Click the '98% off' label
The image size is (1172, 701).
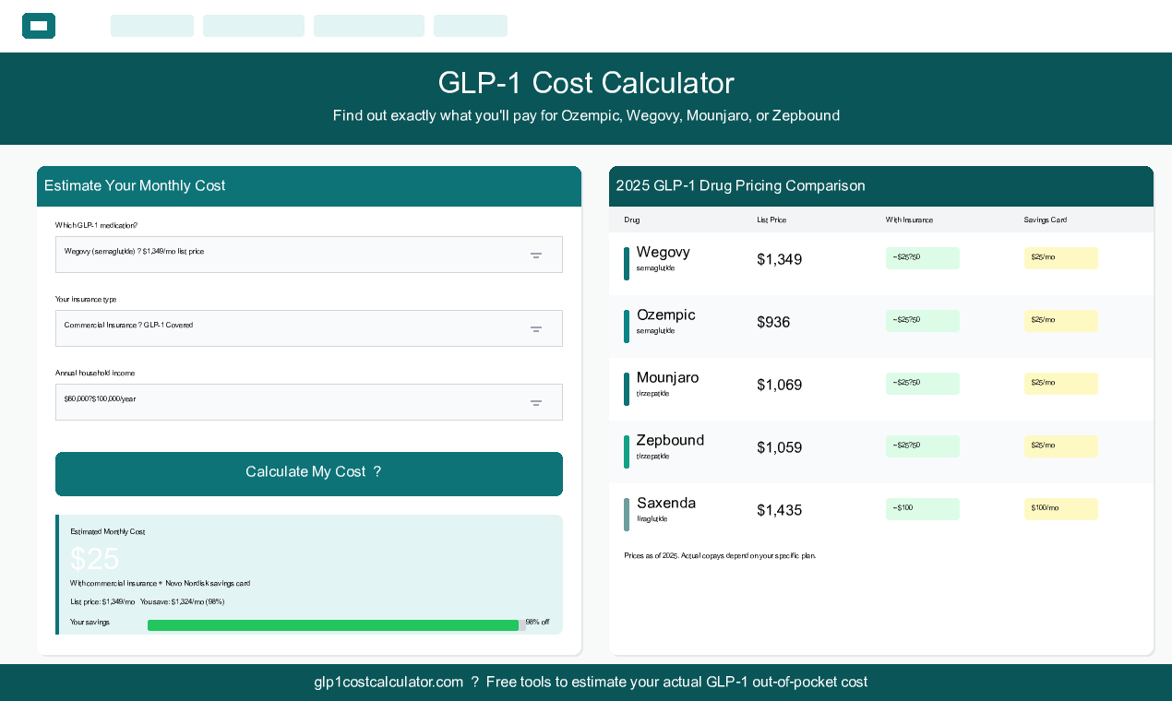point(537,623)
